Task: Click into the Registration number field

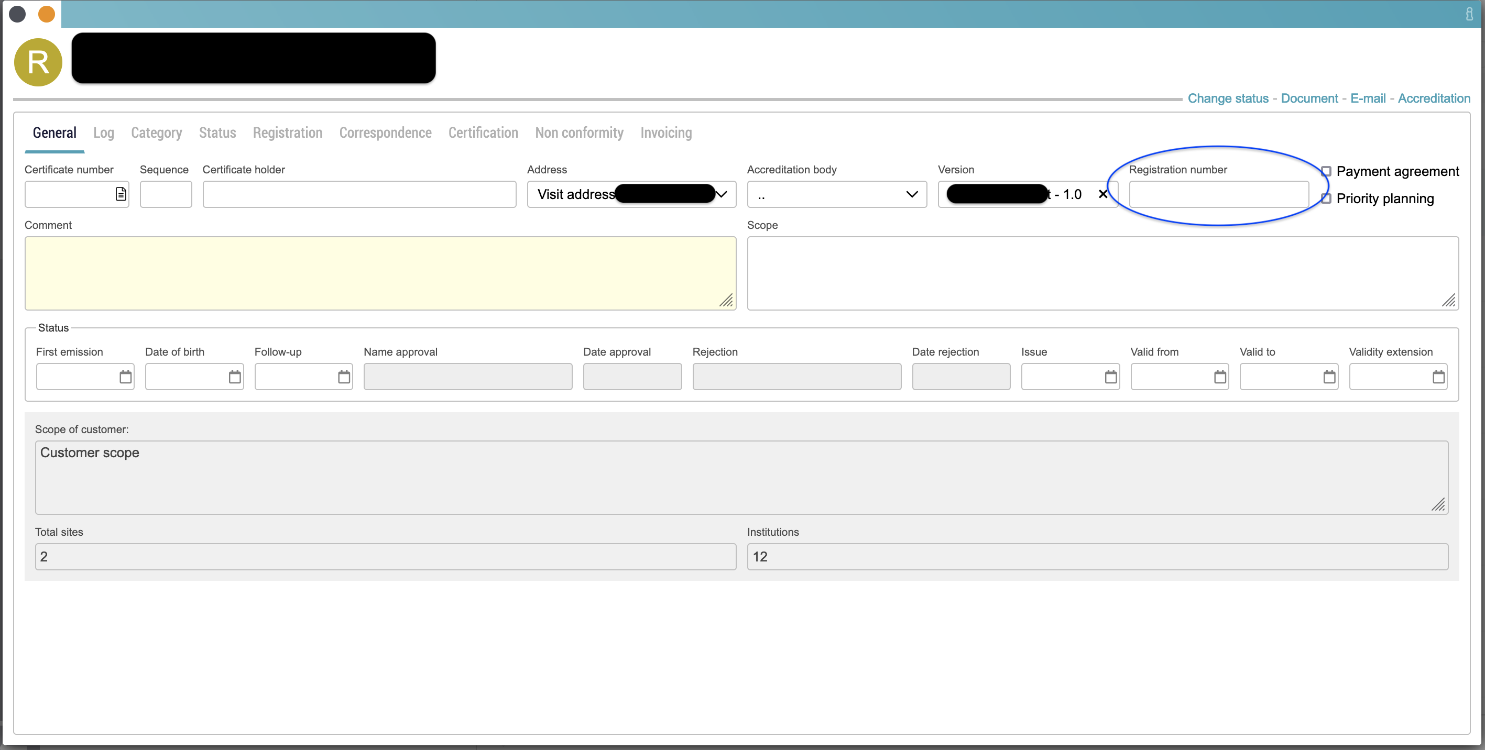Action: coord(1218,194)
